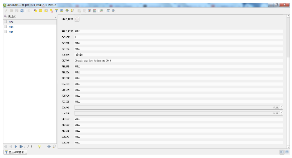Select feature 531 in the list
Image resolution: width=292 pixels, height=158 pixels.
(x=30, y=32)
